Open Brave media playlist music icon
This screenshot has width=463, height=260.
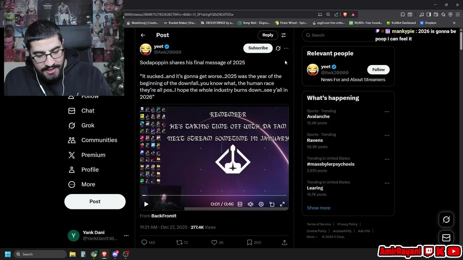click(421, 14)
